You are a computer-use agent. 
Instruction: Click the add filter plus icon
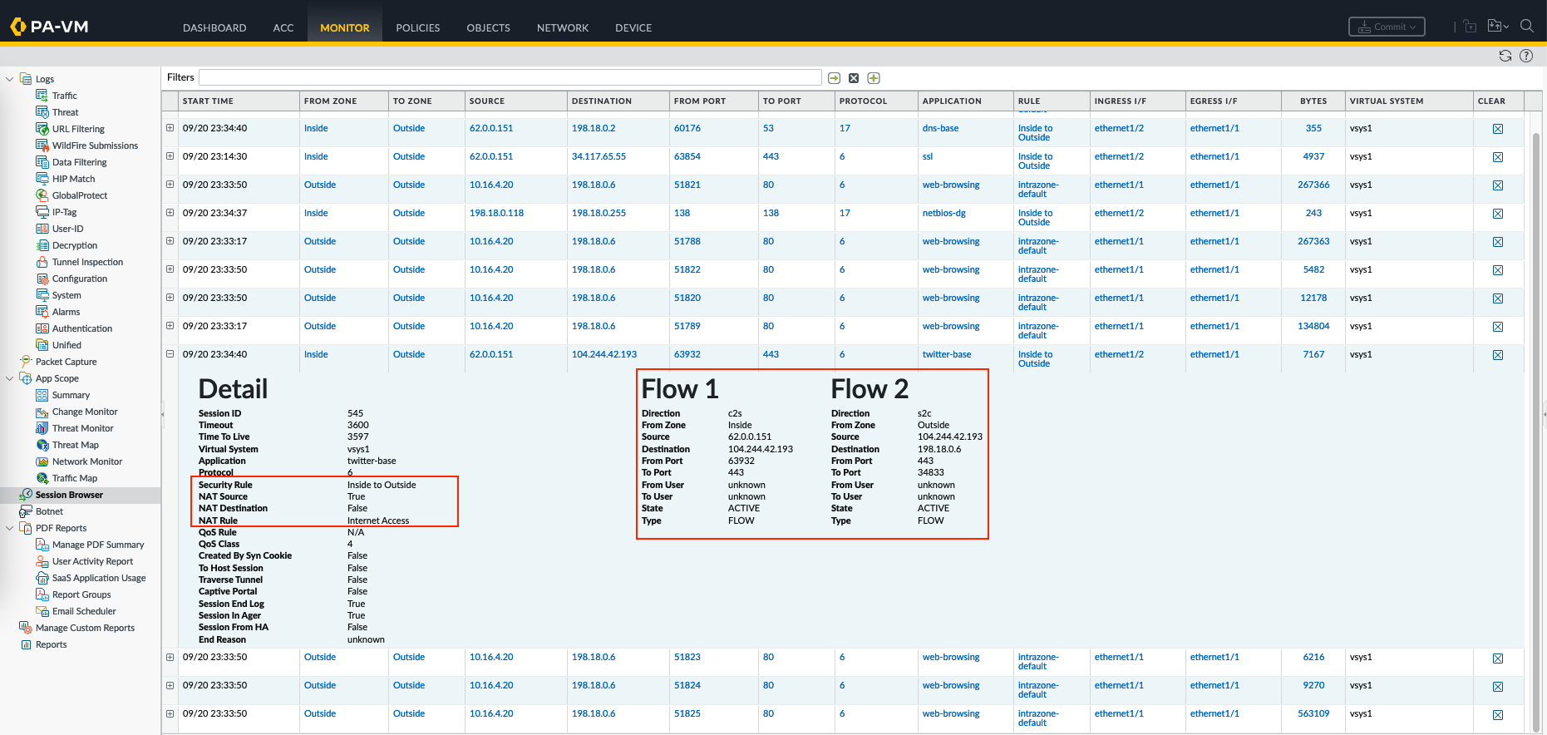(x=874, y=78)
